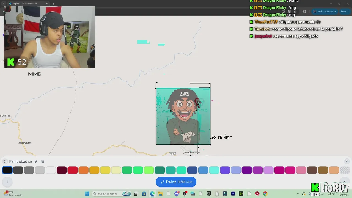Select the pencil icon beside Paint pixel
The width and height of the screenshot is (352, 198).
(36, 161)
